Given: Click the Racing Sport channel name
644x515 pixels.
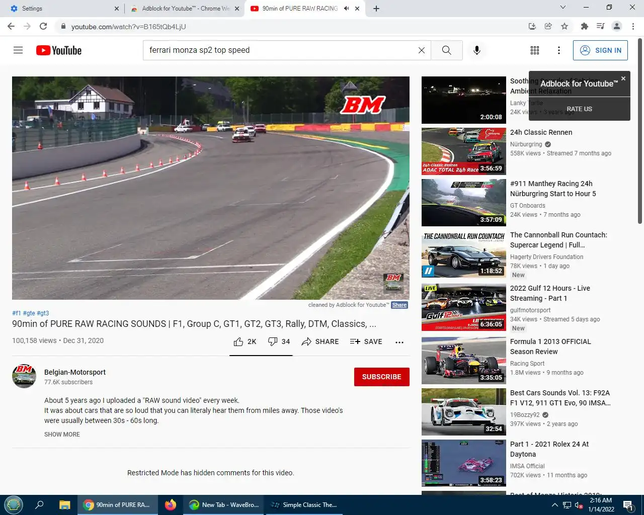Looking at the screenshot, I should pyautogui.click(x=527, y=364).
